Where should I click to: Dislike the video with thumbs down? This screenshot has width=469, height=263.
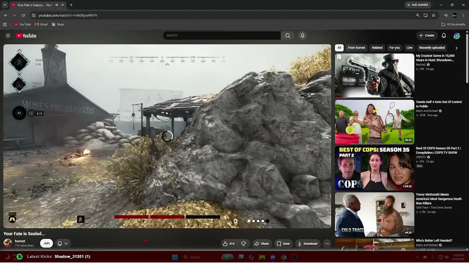pyautogui.click(x=243, y=244)
